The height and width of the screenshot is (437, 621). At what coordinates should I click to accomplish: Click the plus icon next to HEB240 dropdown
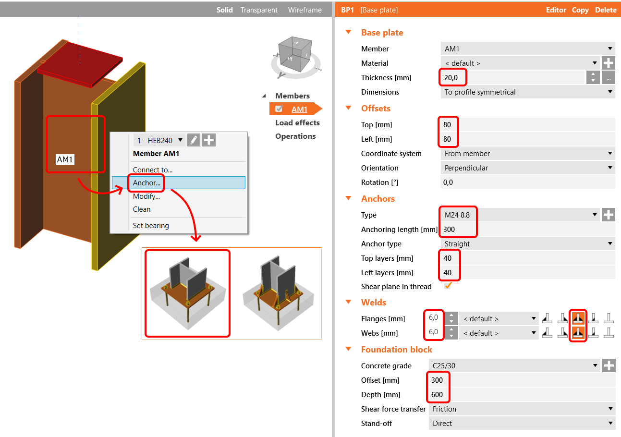[x=209, y=140]
